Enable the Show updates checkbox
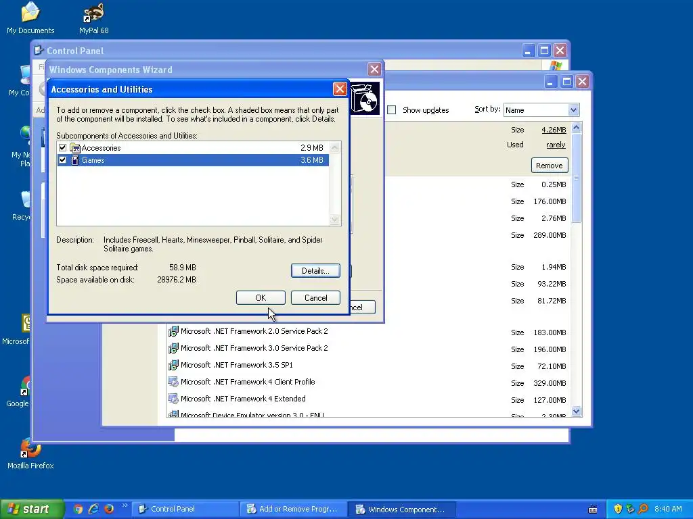 click(392, 110)
